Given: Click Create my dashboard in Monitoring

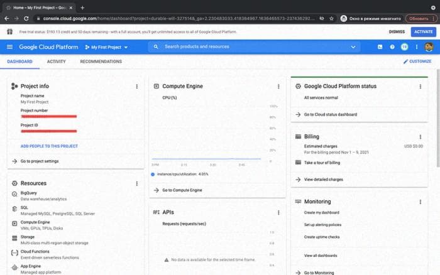Looking at the screenshot, I should click(x=322, y=212).
